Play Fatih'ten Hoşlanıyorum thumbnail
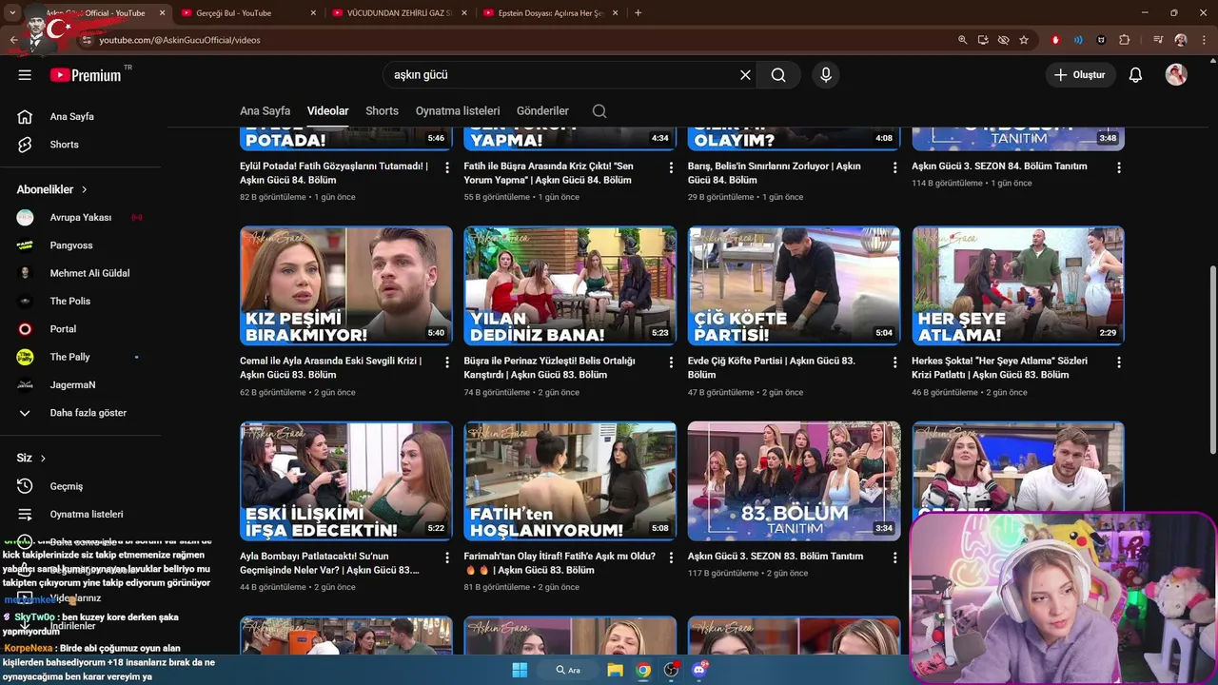 click(x=570, y=480)
